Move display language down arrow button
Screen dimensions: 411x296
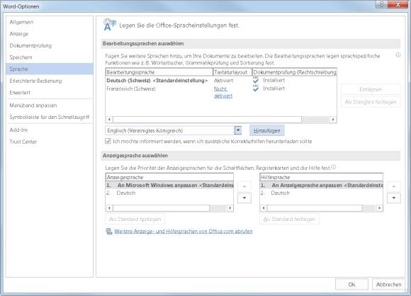[244, 198]
